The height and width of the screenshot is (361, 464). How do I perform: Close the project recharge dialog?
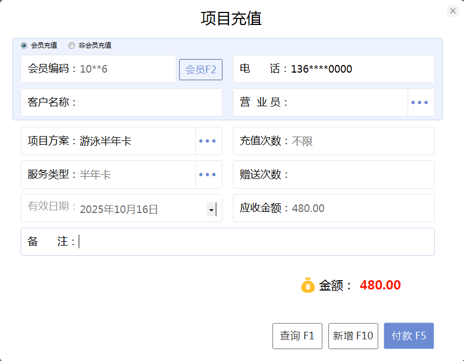click(x=453, y=11)
